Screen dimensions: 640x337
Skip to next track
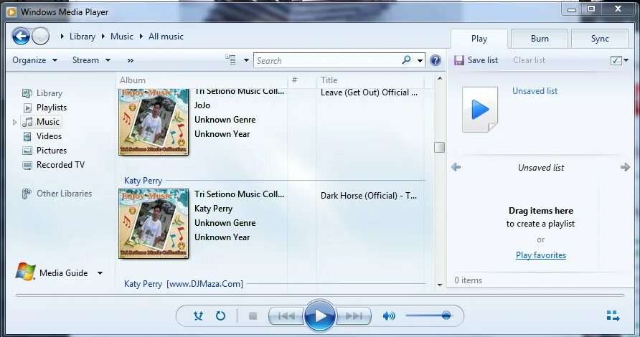tap(354, 315)
